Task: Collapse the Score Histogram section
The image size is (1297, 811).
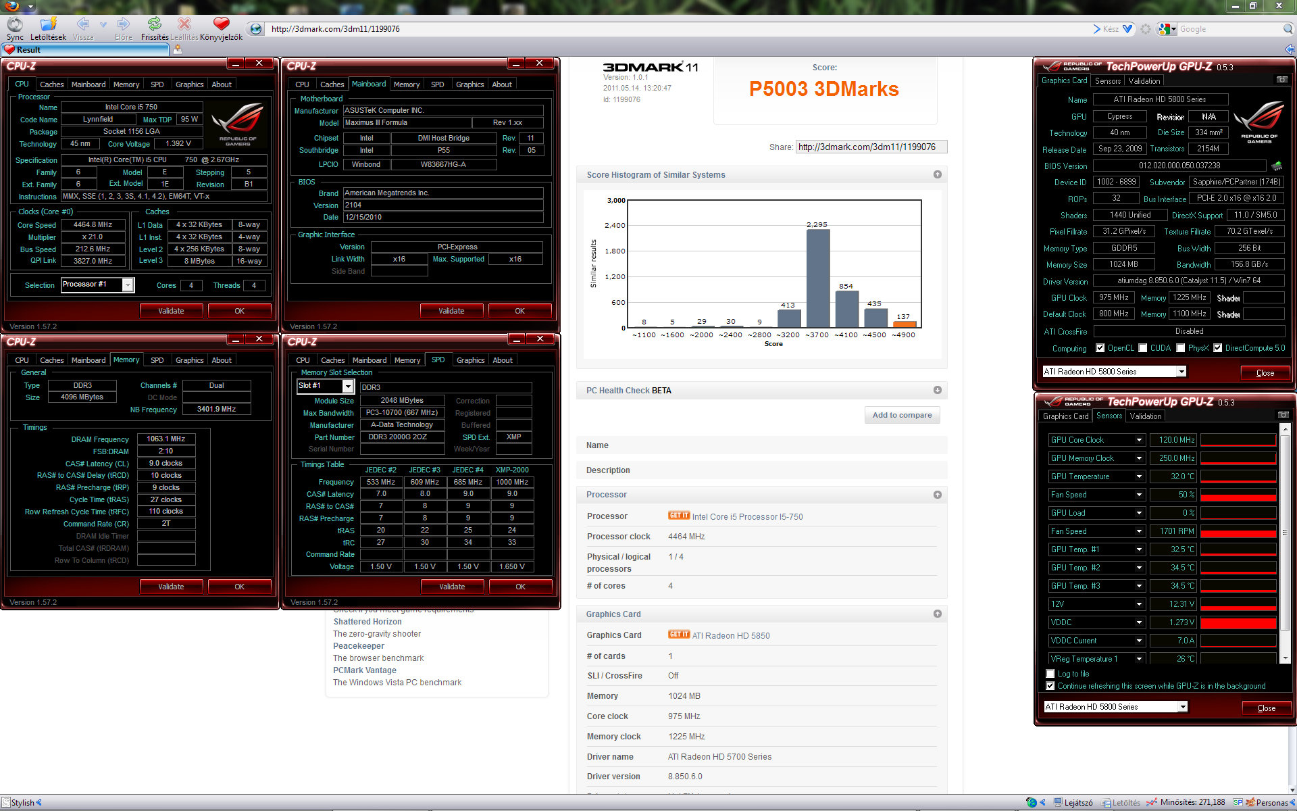Action: (938, 174)
